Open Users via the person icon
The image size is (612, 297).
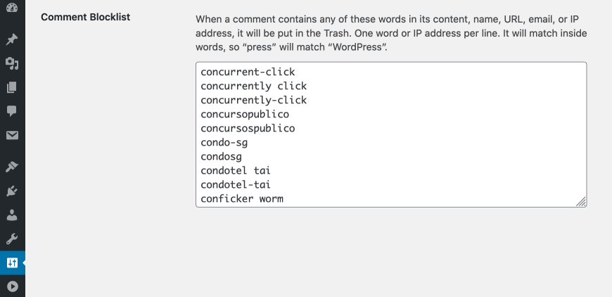click(12, 215)
